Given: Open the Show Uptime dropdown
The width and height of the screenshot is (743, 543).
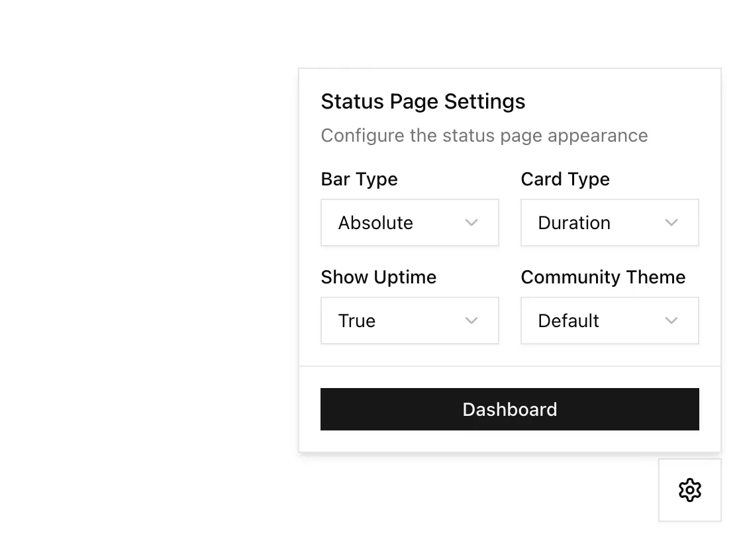Looking at the screenshot, I should (x=409, y=321).
